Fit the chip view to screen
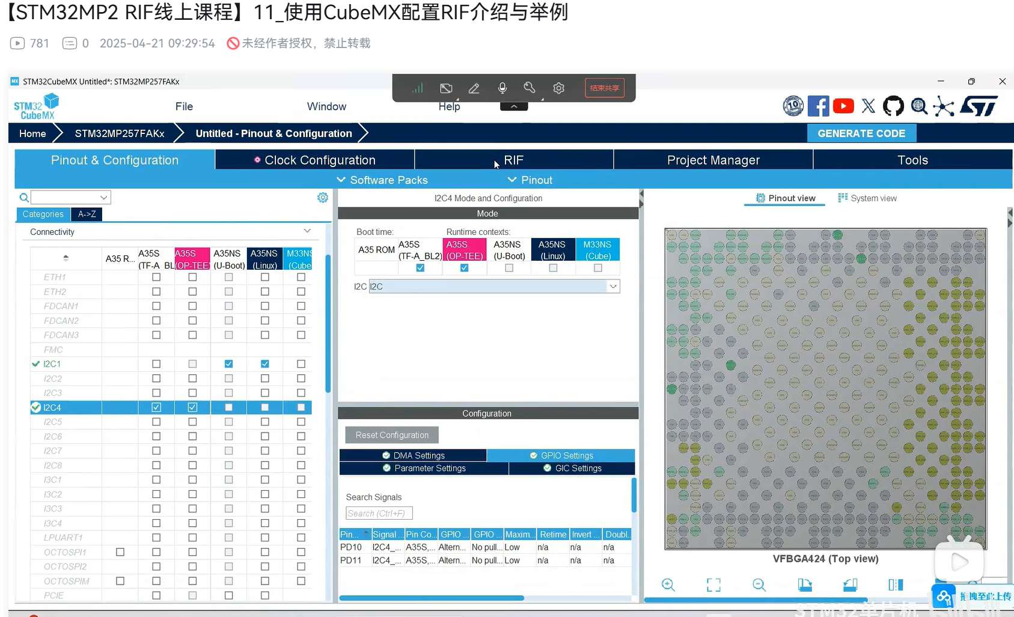This screenshot has width=1014, height=617. 713,585
